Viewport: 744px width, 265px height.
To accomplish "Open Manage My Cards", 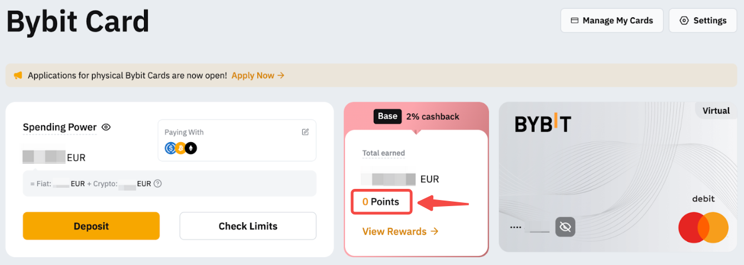I will click(612, 21).
